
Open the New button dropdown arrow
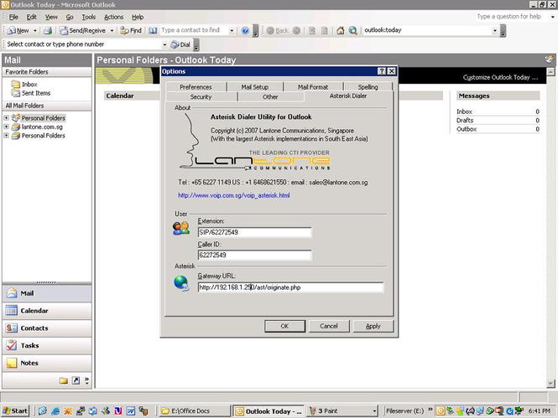coord(35,30)
